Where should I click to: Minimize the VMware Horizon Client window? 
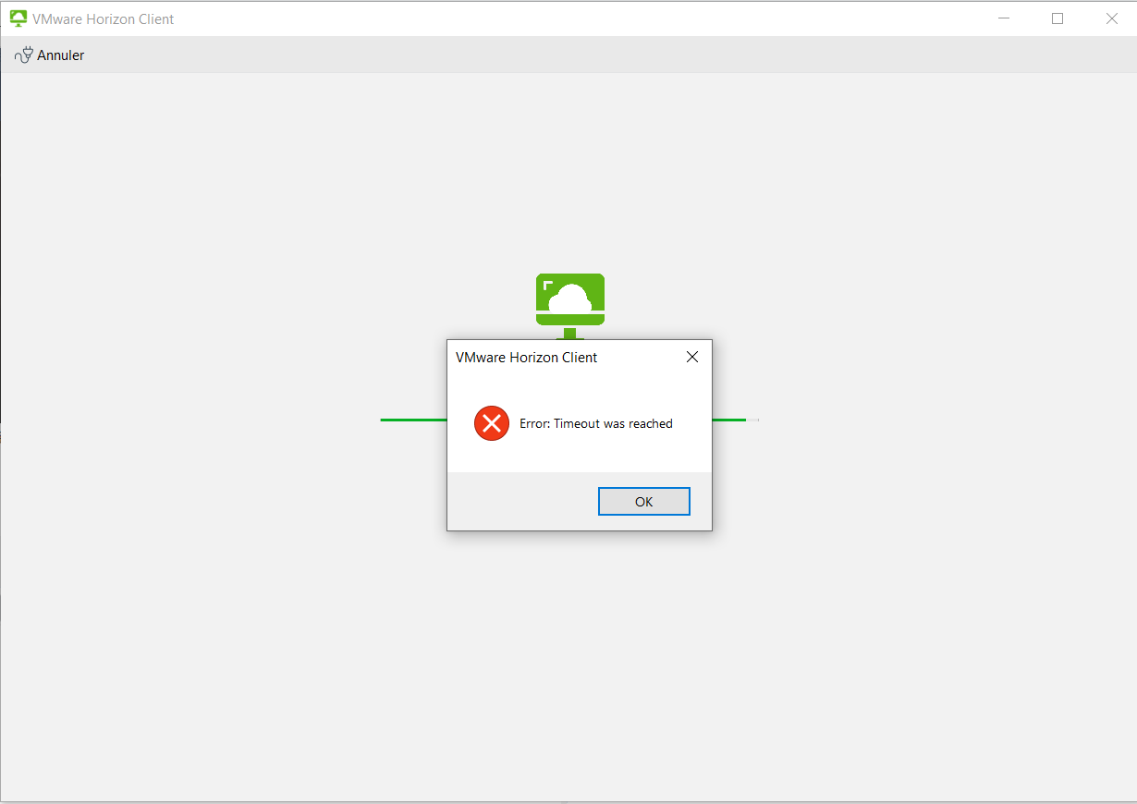tap(1003, 18)
